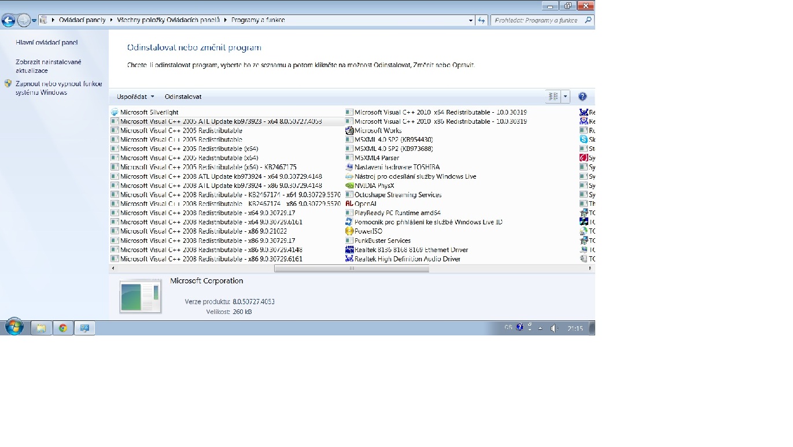Click the CS language indicator in tray
This screenshot has width=793, height=447.
(x=508, y=327)
